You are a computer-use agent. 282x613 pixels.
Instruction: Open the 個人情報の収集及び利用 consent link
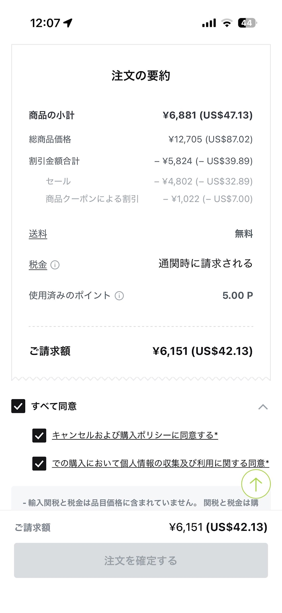click(x=160, y=464)
